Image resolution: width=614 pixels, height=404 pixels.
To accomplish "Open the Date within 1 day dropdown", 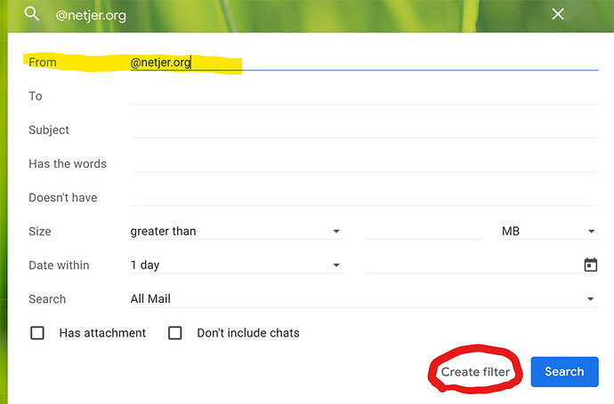I will tap(237, 265).
